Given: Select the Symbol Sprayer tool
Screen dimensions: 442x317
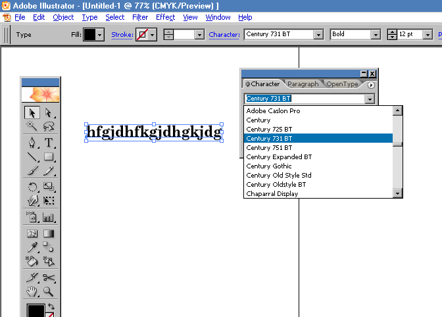Looking at the screenshot, I should [32, 217].
